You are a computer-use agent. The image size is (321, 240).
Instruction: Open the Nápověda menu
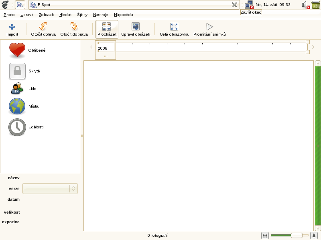pyautogui.click(x=124, y=15)
